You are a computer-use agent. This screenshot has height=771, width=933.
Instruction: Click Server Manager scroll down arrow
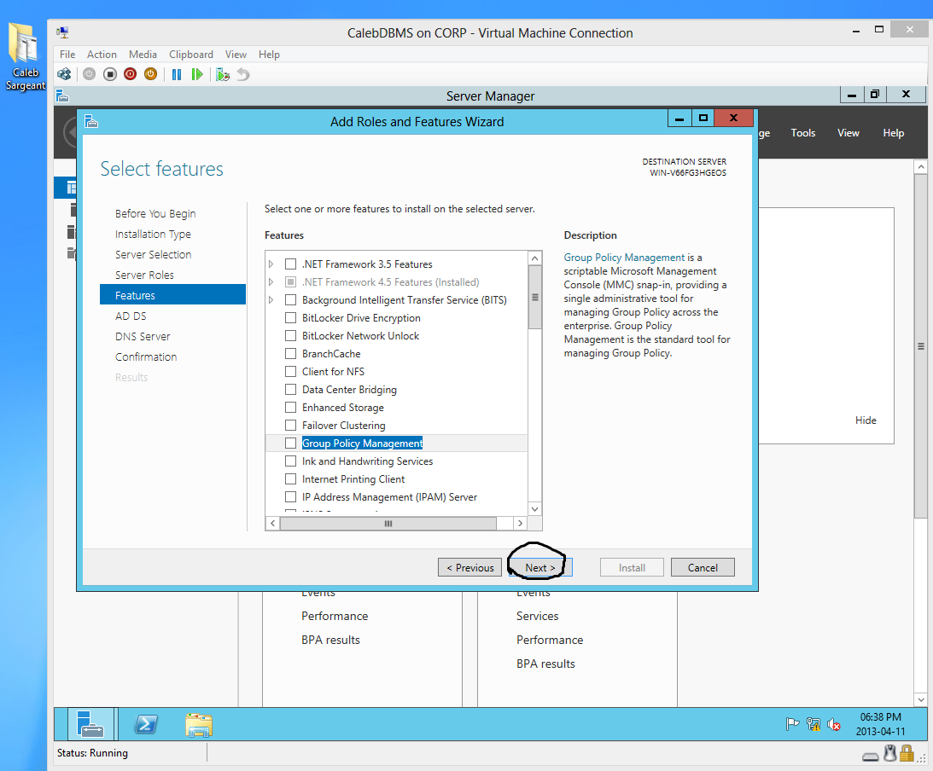tap(920, 699)
